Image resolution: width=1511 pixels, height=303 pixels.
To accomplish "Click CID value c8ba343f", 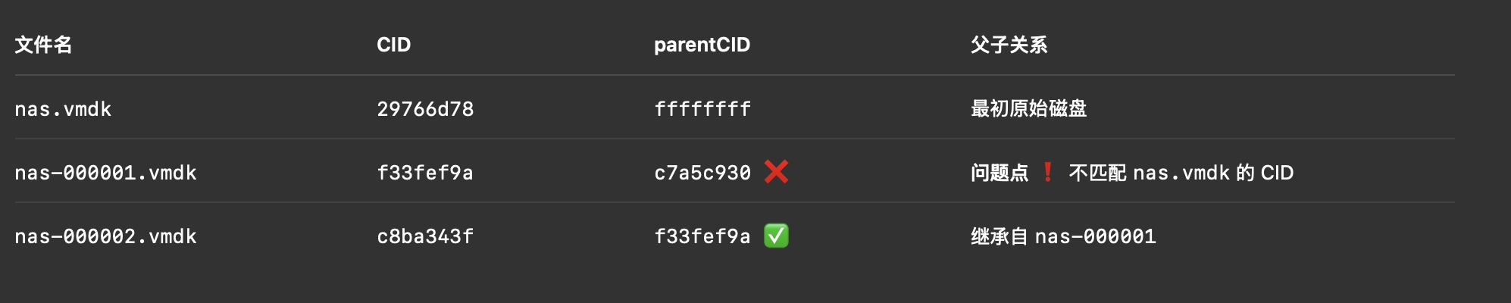I will click(x=425, y=236).
